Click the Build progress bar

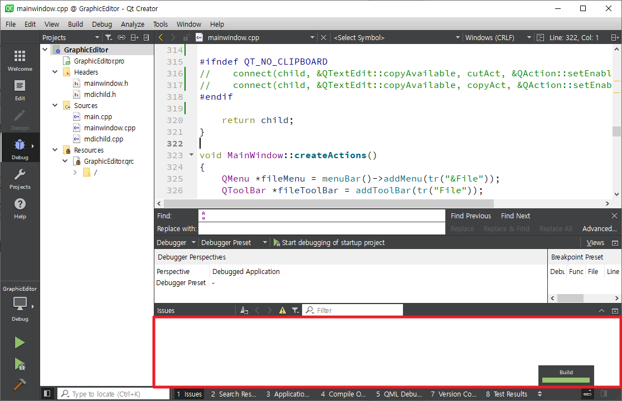point(566,380)
